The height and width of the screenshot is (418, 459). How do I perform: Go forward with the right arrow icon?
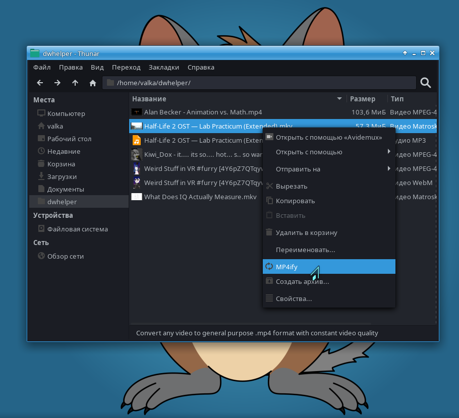(58, 83)
